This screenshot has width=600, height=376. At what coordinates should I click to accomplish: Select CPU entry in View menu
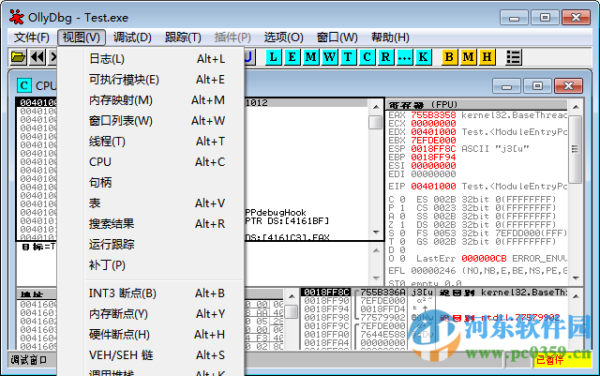(150, 162)
